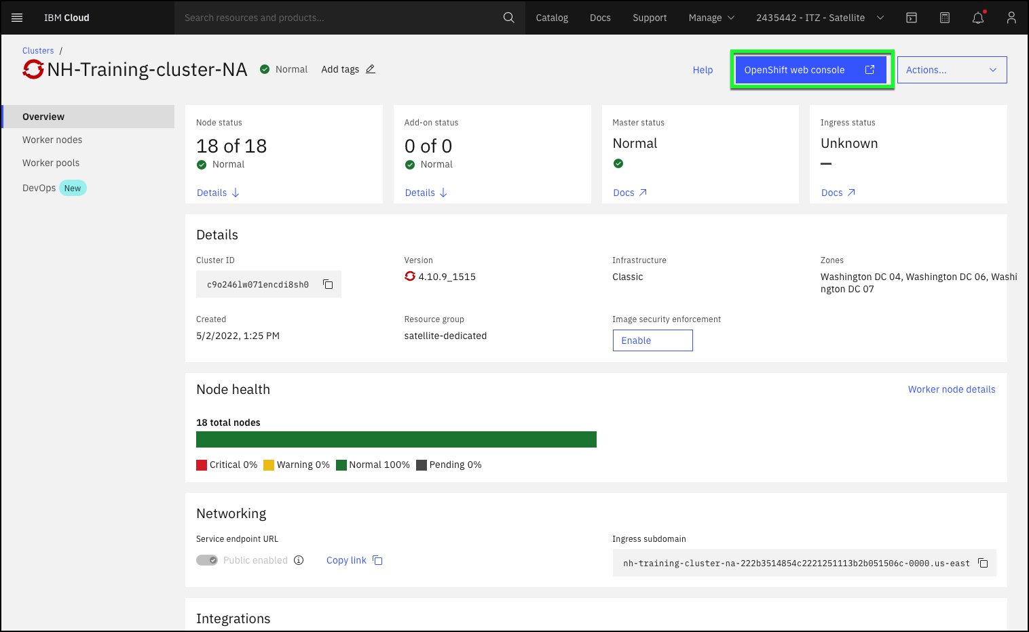This screenshot has width=1029, height=632.
Task: Show info for Public enabled endpoint
Action: coord(299,560)
